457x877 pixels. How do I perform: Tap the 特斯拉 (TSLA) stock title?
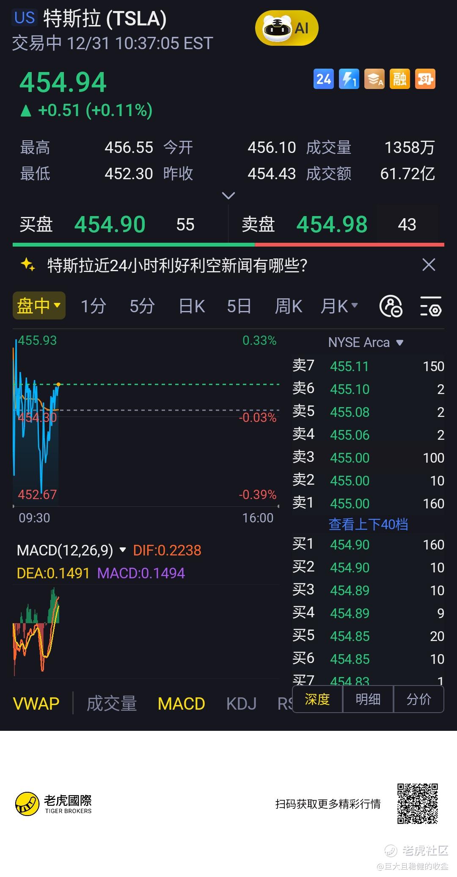pyautogui.click(x=105, y=19)
